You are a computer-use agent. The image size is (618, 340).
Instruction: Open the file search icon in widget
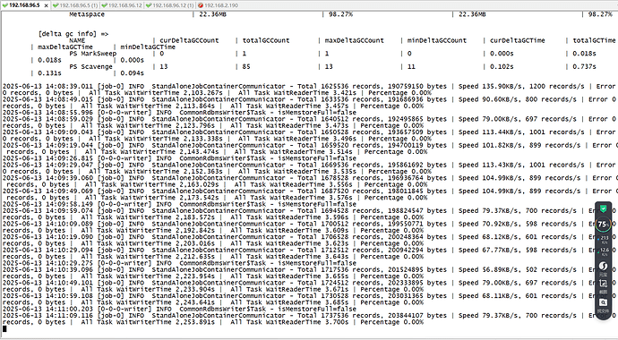click(x=603, y=304)
